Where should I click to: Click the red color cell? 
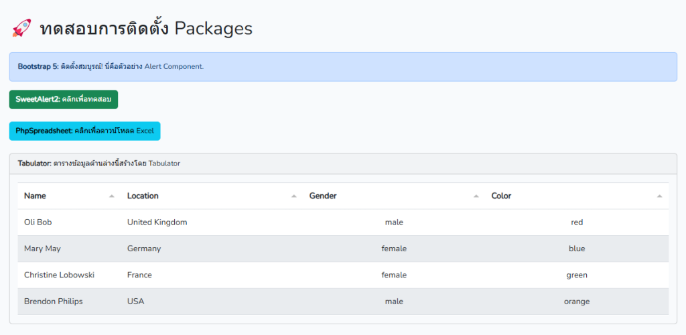point(577,222)
